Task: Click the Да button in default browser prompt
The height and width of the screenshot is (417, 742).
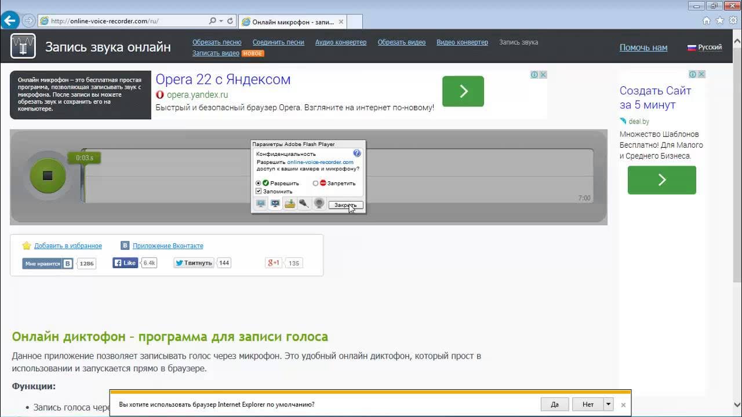Action: click(555, 404)
